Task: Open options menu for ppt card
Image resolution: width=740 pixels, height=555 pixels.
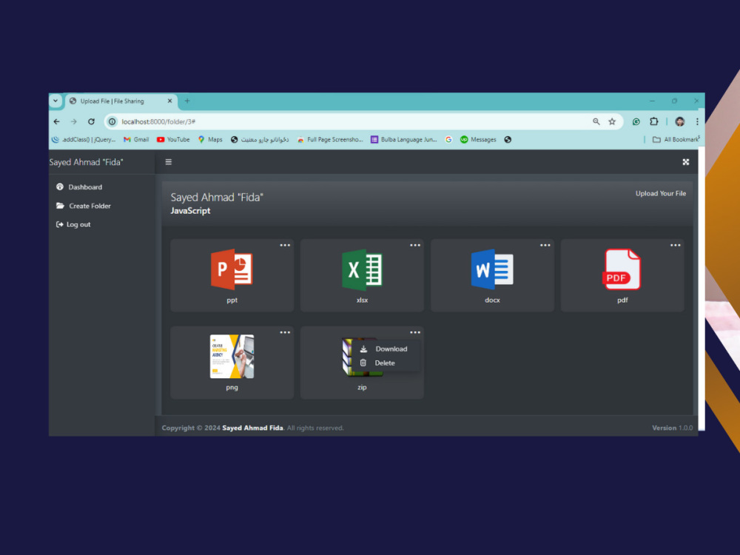Action: (x=285, y=245)
